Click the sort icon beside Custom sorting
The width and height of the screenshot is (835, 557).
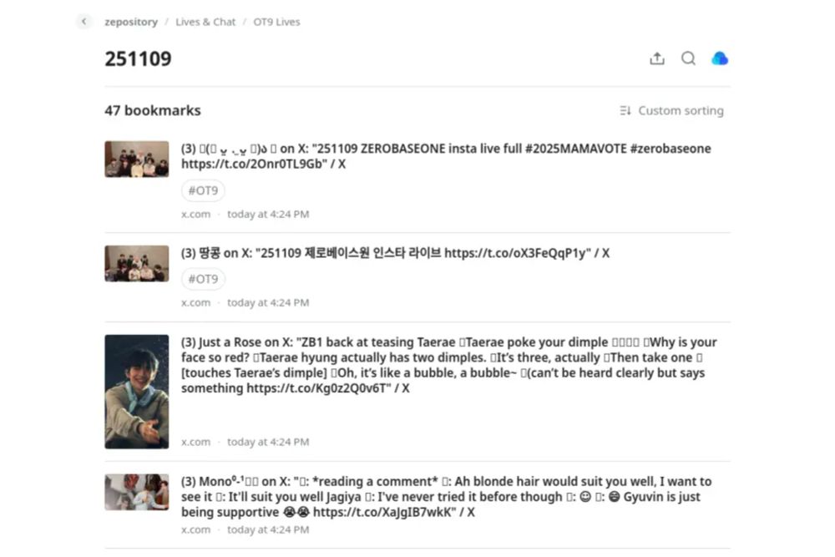pos(625,110)
